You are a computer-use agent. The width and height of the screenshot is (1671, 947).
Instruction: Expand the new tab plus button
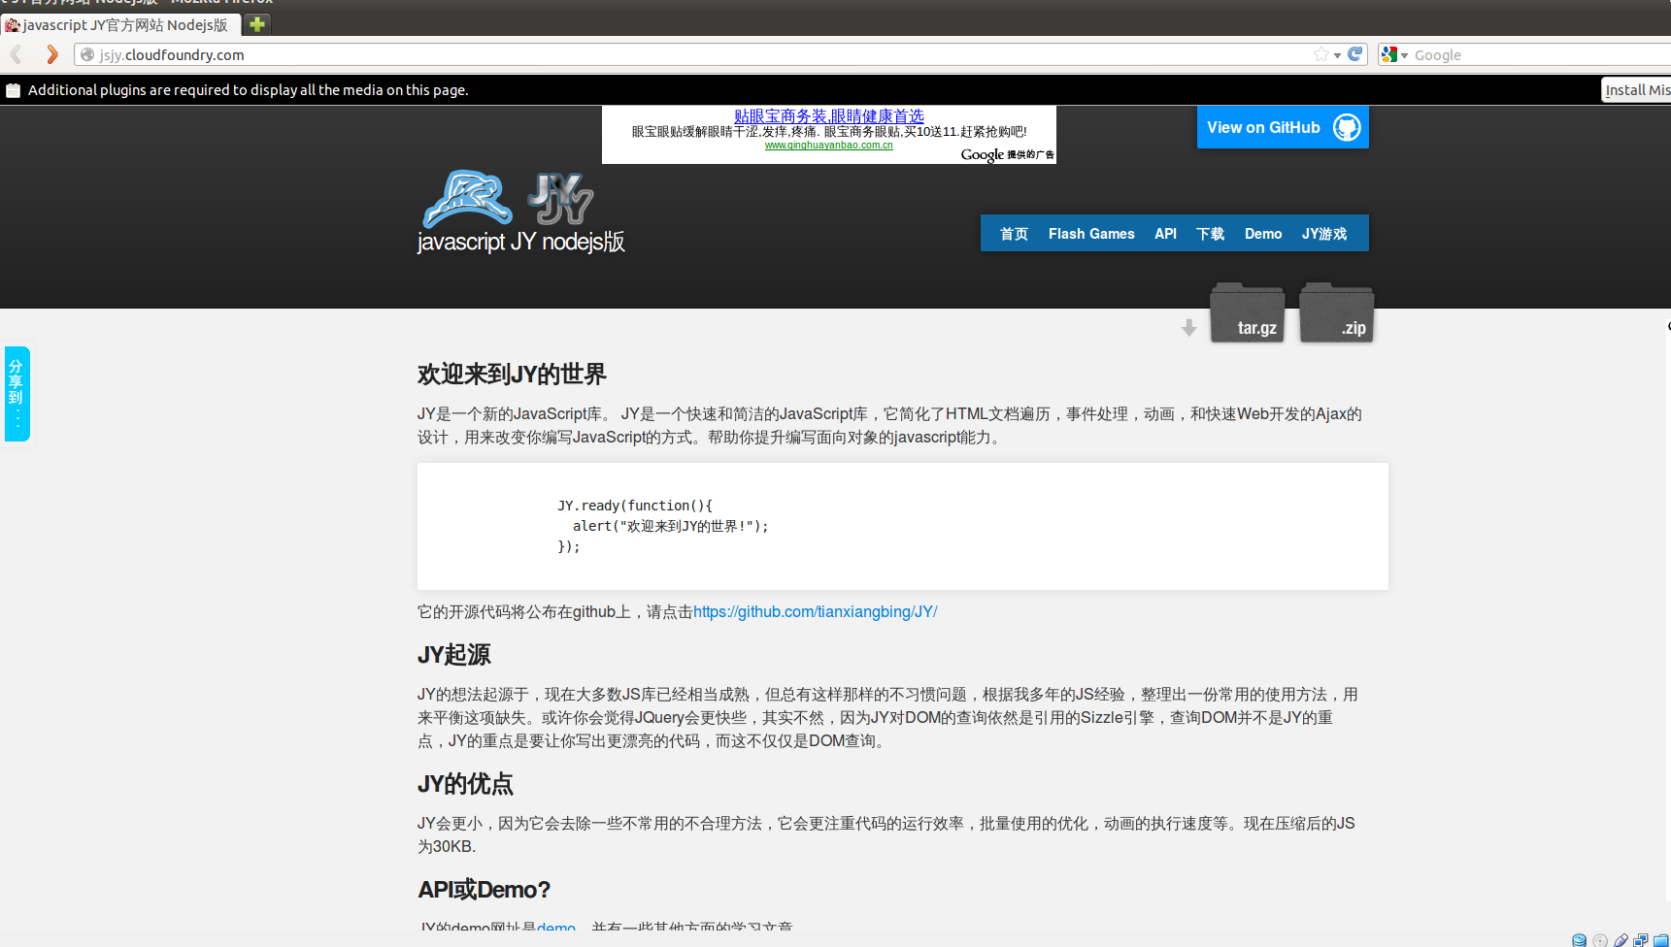pyautogui.click(x=255, y=23)
